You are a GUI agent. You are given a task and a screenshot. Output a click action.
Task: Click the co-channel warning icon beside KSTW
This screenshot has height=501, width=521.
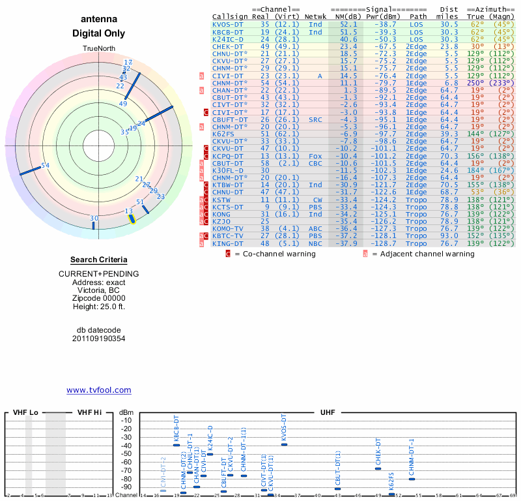[206, 200]
